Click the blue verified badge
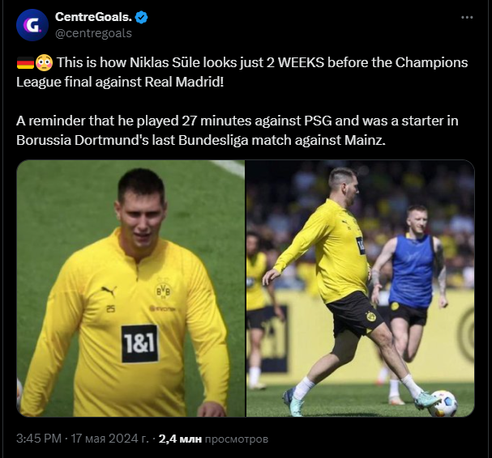Image resolution: width=492 pixels, height=458 pixels. 140,17
